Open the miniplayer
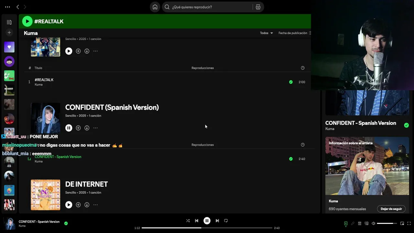The image size is (414, 233). point(402,223)
